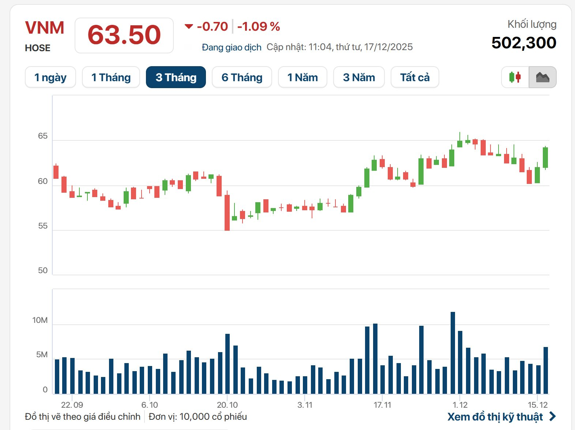Click the 63.50 price box
This screenshot has height=430, width=575.
(124, 35)
